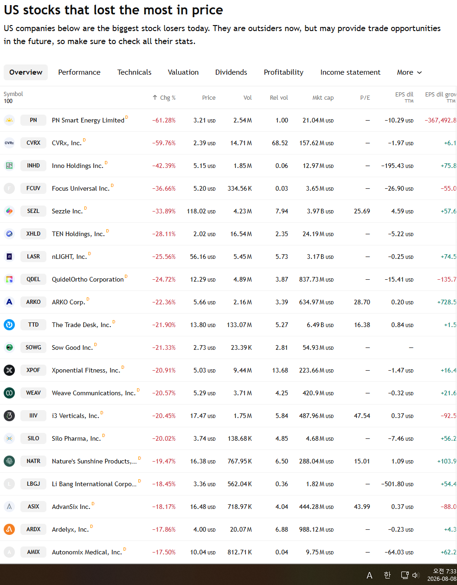
Task: Click the ARKO Corp logo icon
Action: [9, 302]
